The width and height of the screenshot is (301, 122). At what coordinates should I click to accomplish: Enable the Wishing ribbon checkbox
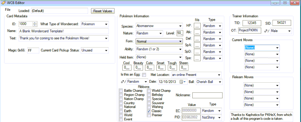click(x=149, y=107)
